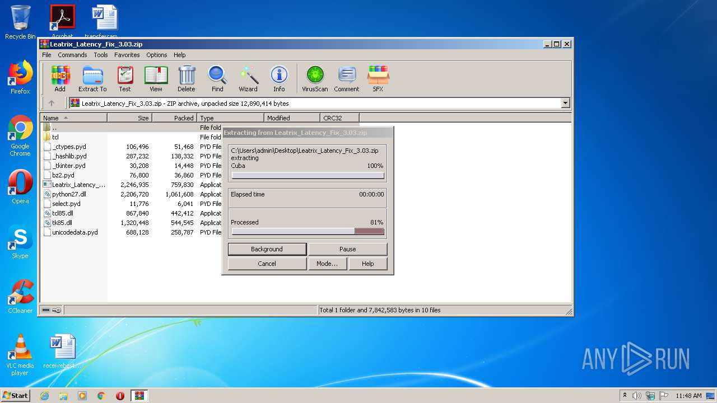Open Google Chrome desktop shortcut

click(20, 135)
